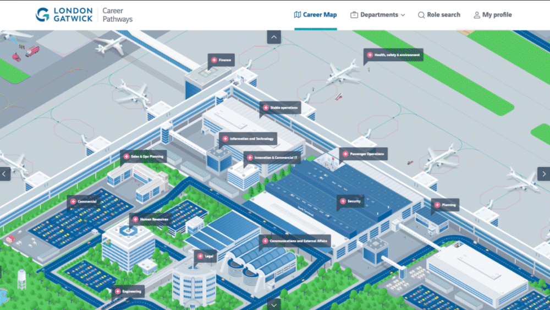Open Role search
Screen dimensions: 550x310
(439, 15)
